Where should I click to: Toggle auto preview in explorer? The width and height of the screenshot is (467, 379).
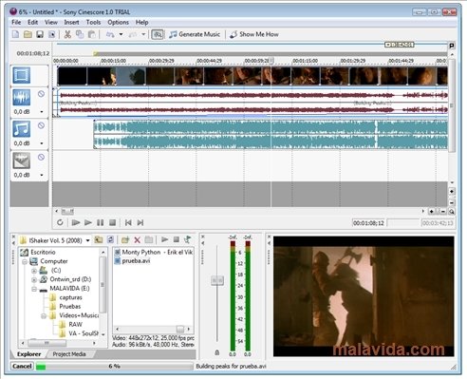(x=188, y=239)
